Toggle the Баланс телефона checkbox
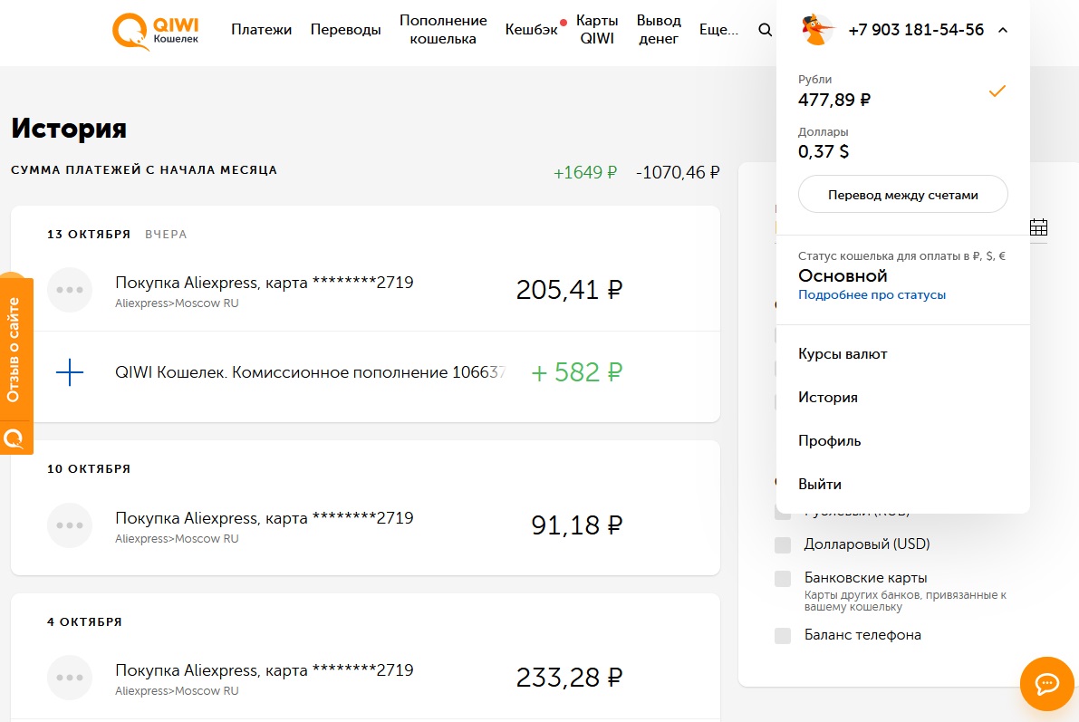1079x722 pixels. 783,635
